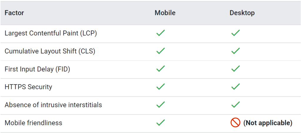Click the Largest Contentful Paint (LCP) label

pyautogui.click(x=51, y=33)
